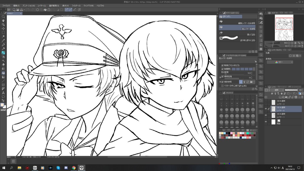This screenshot has height=171, width=304.
Task: Hide the 用紙 paper layer eye icon
Action: pos(266,122)
